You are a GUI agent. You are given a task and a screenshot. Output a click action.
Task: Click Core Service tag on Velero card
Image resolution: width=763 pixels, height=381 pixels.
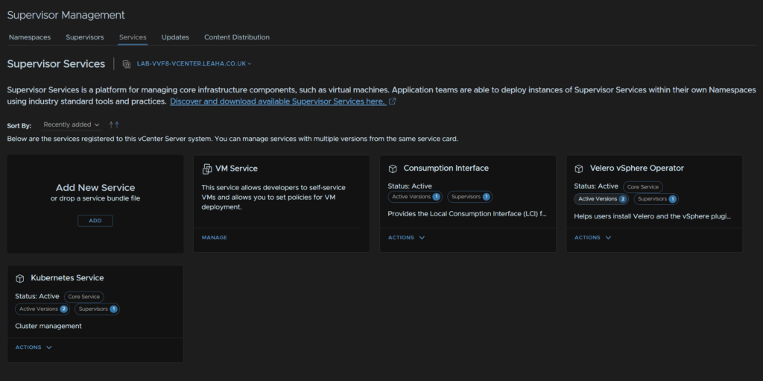pyautogui.click(x=643, y=187)
